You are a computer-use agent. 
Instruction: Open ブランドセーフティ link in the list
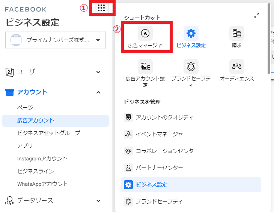click(x=159, y=202)
